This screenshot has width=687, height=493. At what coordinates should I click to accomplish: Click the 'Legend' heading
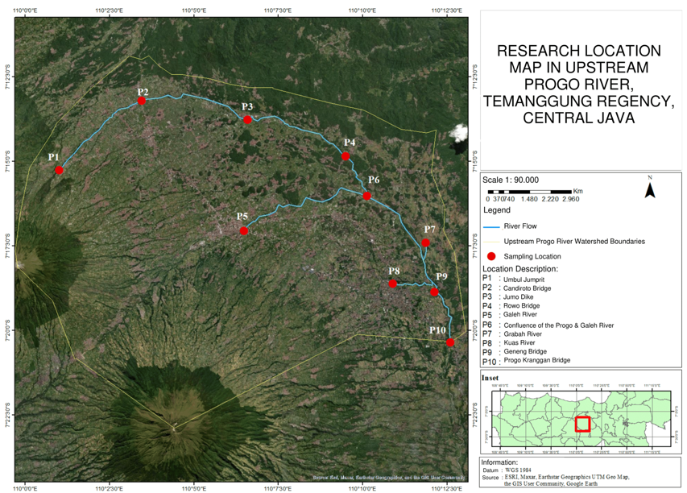pyautogui.click(x=497, y=210)
